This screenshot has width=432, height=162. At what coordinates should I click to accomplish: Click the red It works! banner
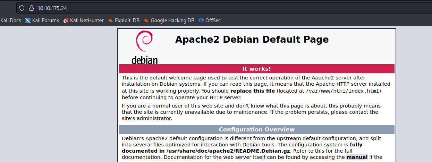257,69
